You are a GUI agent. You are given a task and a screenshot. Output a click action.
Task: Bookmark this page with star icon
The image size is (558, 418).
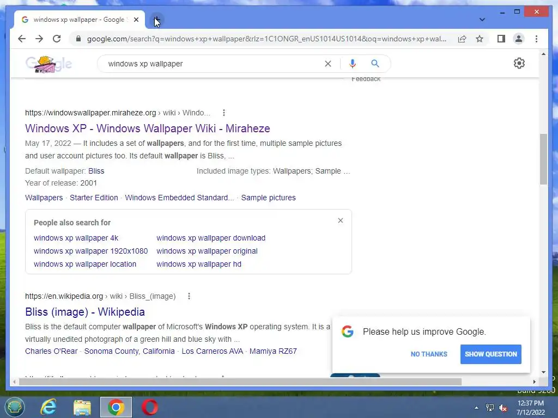click(480, 39)
